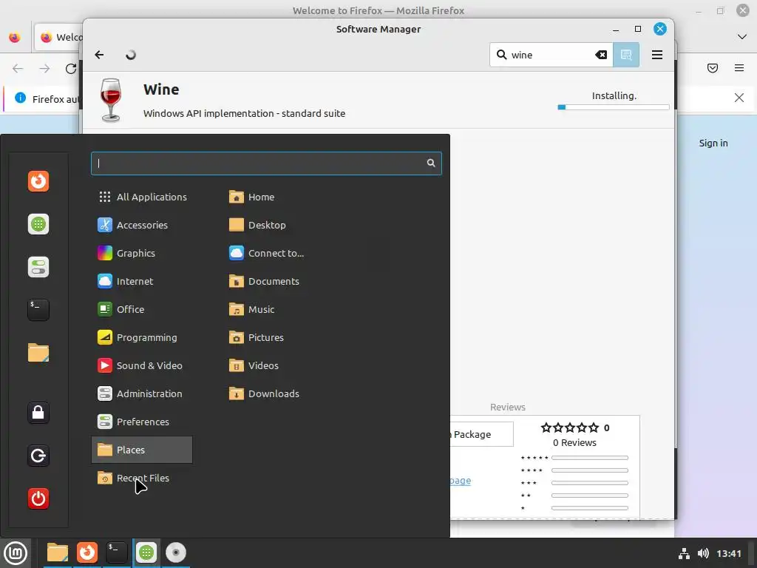Viewport: 757px width, 568px height.
Task: Open System Settings from the menu favorites sidebar
Action: [38, 267]
